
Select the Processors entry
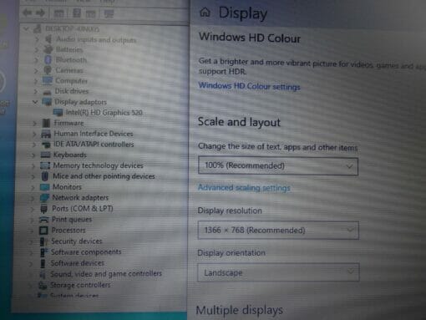68,231
